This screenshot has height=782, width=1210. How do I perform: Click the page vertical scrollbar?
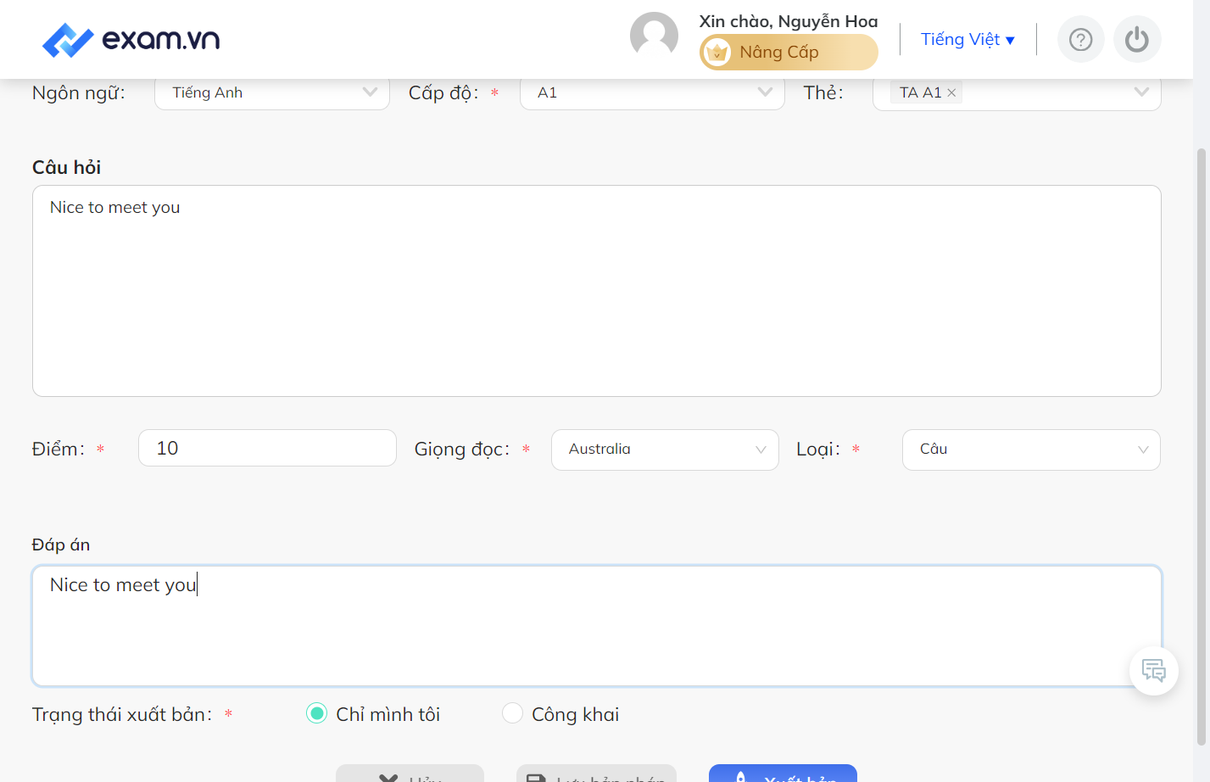[1201, 447]
